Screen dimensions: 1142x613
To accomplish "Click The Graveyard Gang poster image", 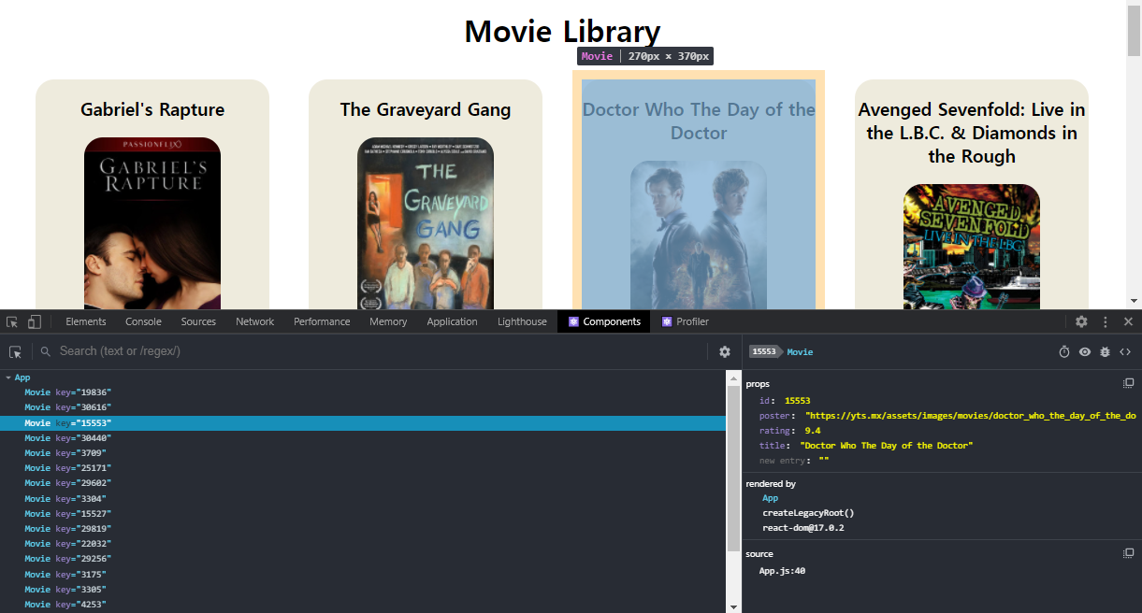I will click(x=426, y=223).
